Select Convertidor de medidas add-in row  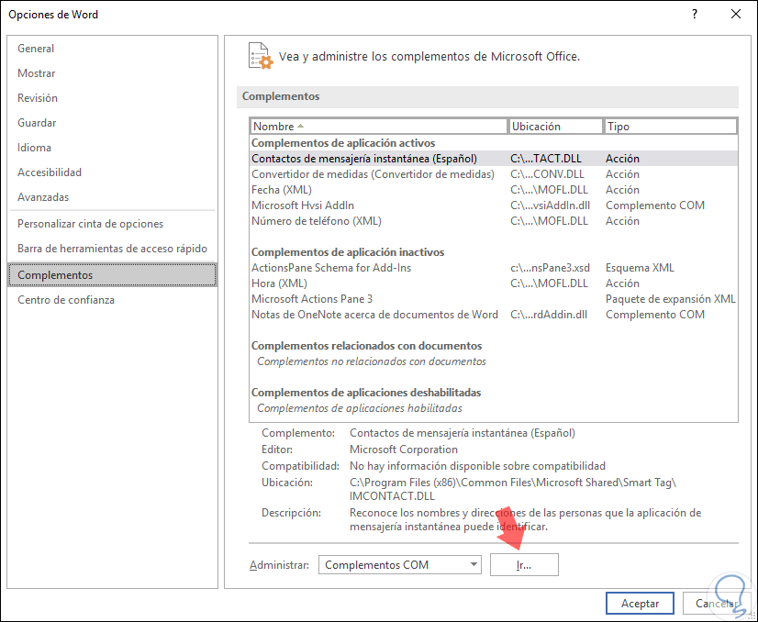coord(494,174)
